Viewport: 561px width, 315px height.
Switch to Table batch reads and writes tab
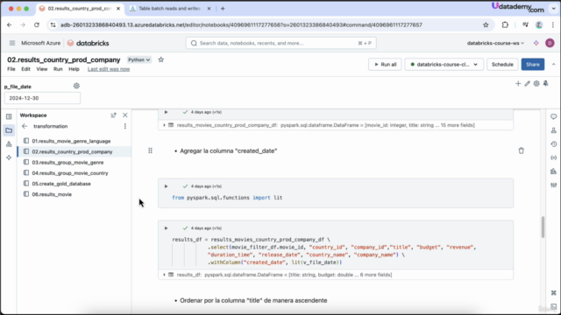pos(169,8)
